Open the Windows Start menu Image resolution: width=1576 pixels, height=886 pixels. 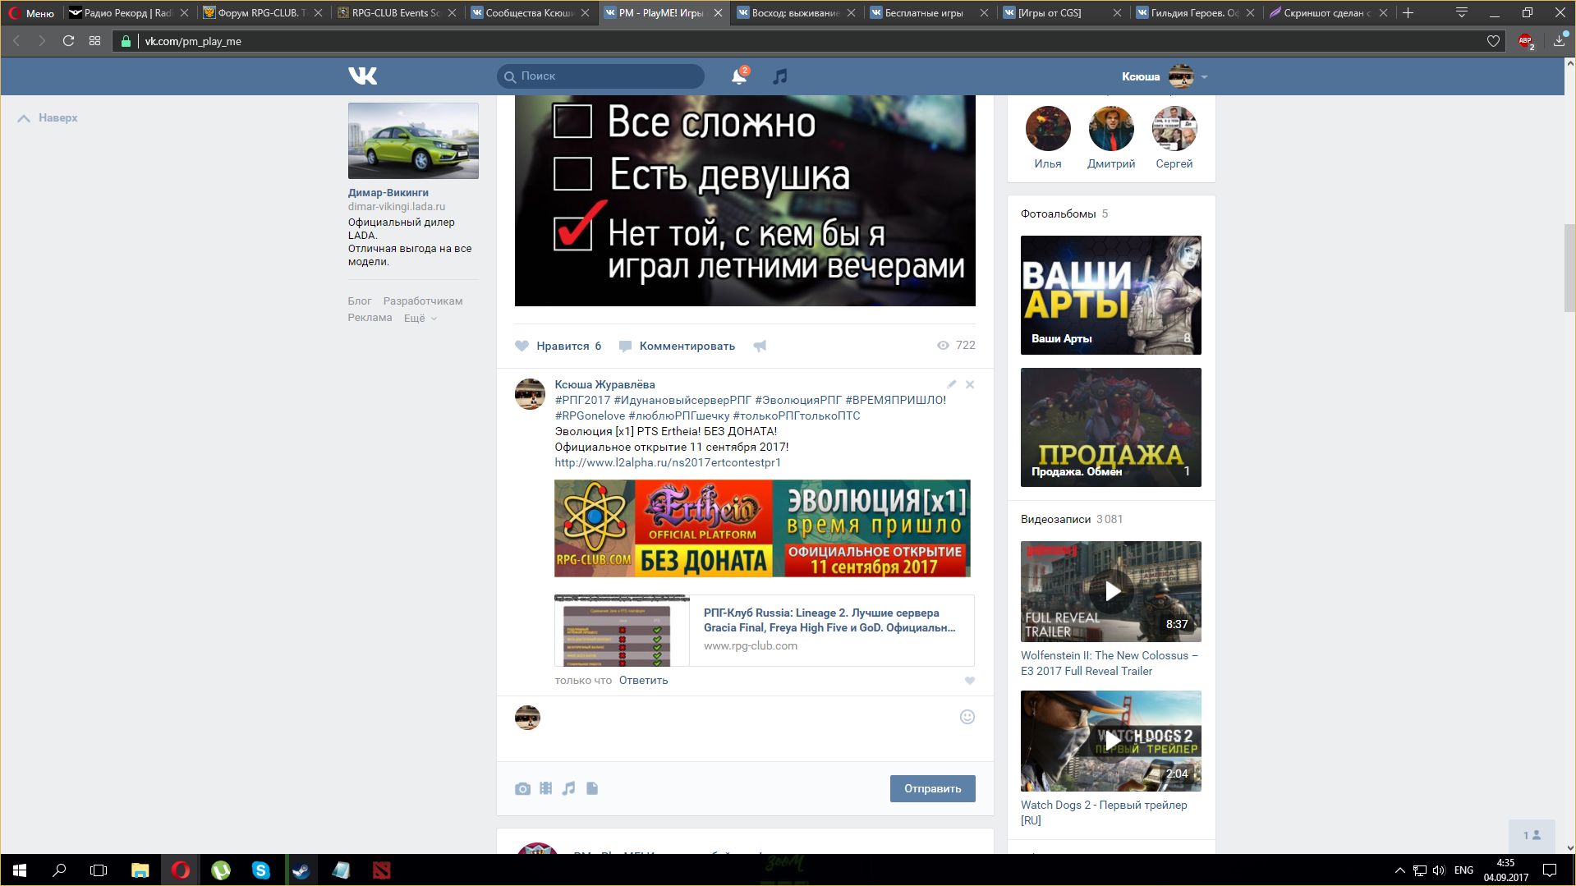click(20, 870)
